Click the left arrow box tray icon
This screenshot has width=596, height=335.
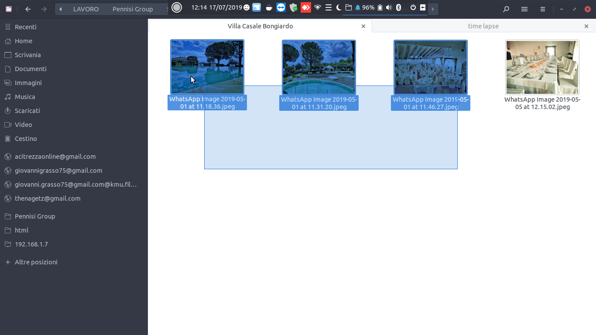(x=423, y=7)
